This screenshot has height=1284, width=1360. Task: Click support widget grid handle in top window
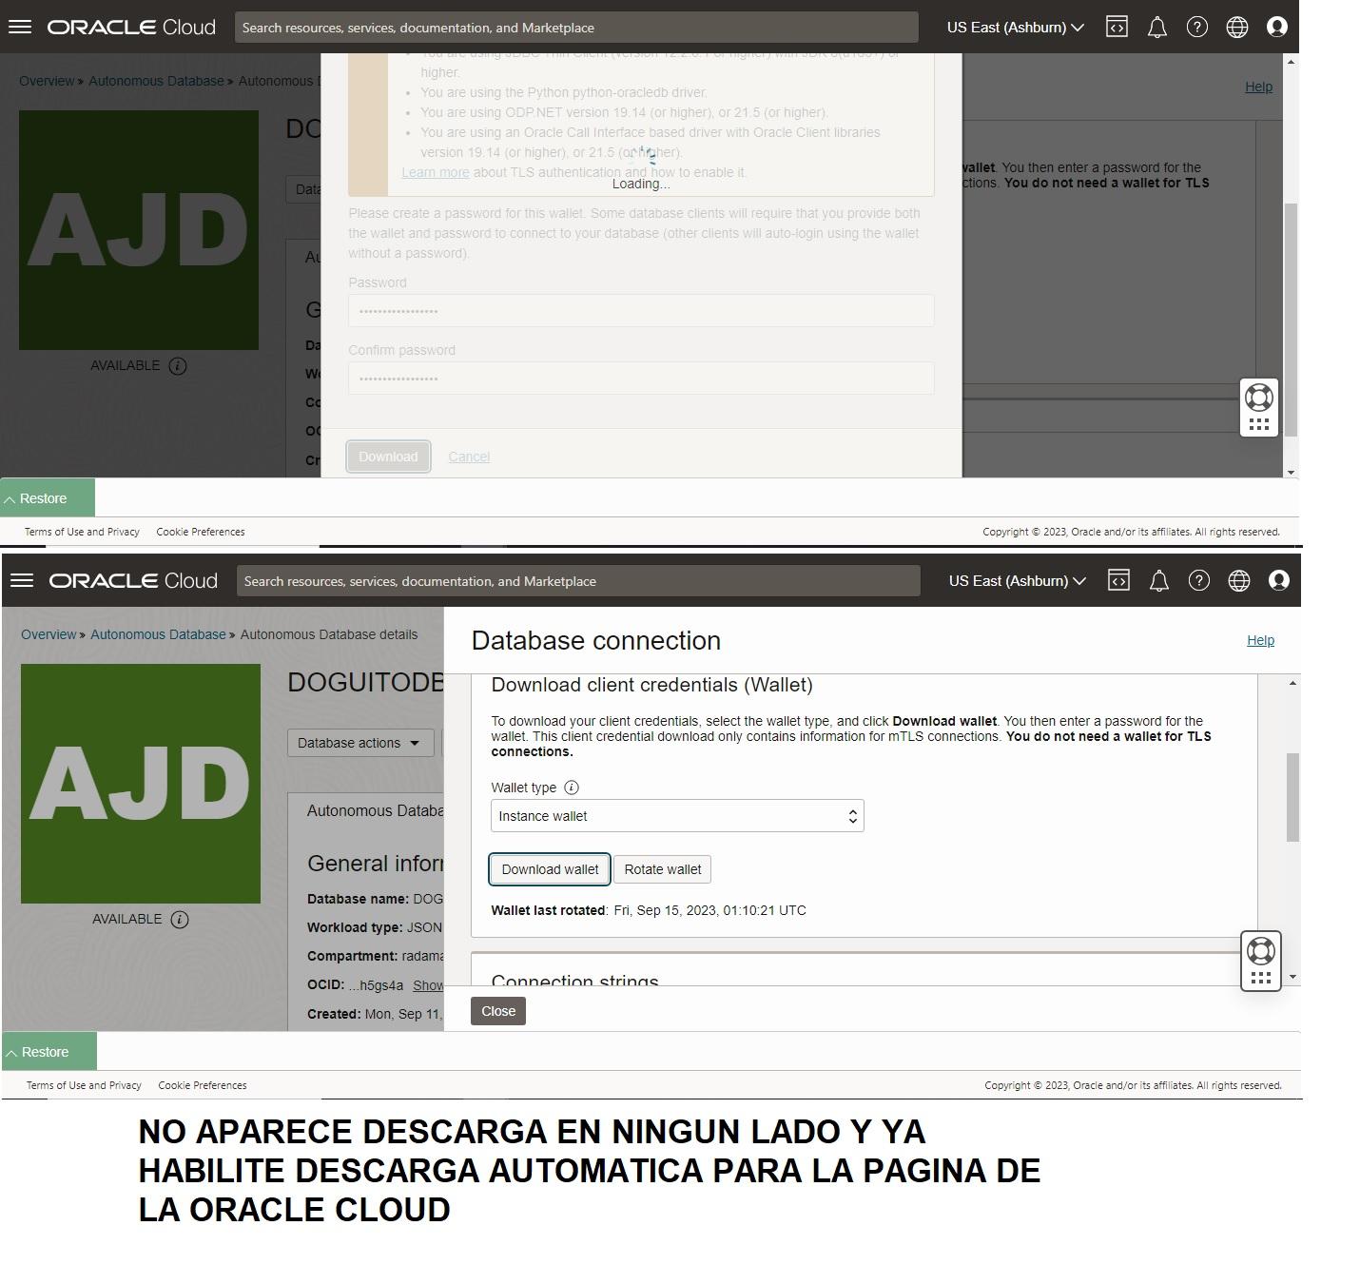pyautogui.click(x=1259, y=424)
